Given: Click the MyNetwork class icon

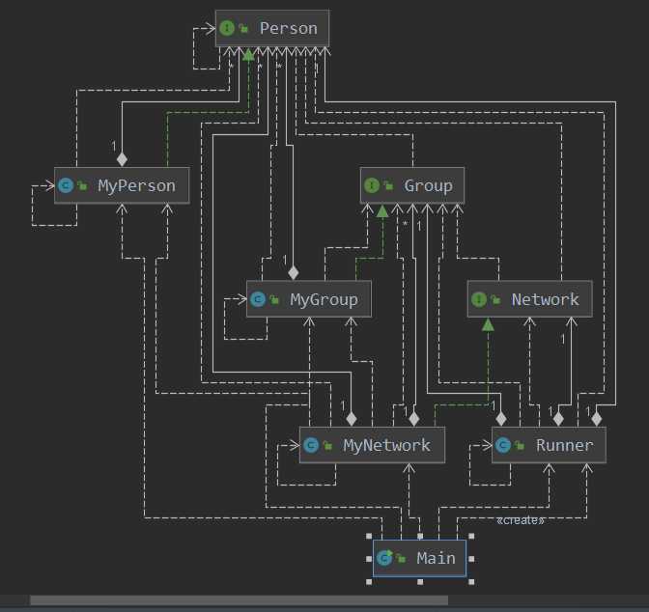Looking at the screenshot, I should pos(311,445).
